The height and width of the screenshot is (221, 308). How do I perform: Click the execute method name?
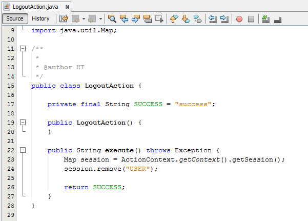click(x=119, y=150)
